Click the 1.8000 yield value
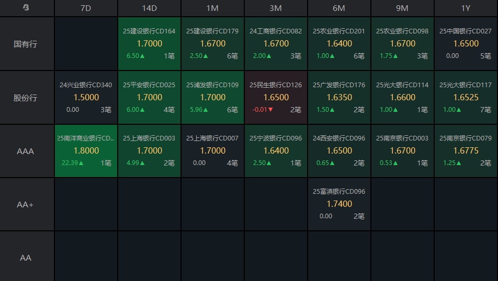 pyautogui.click(x=86, y=150)
